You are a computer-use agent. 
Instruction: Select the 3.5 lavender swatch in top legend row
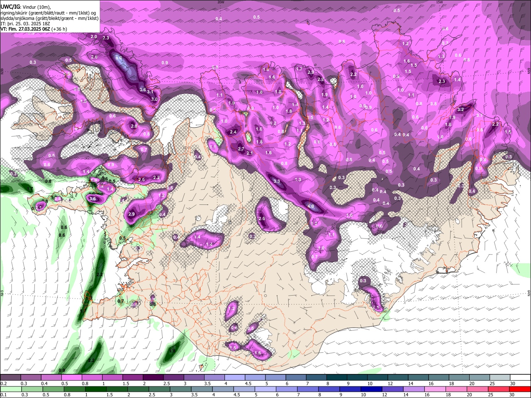point(214,378)
